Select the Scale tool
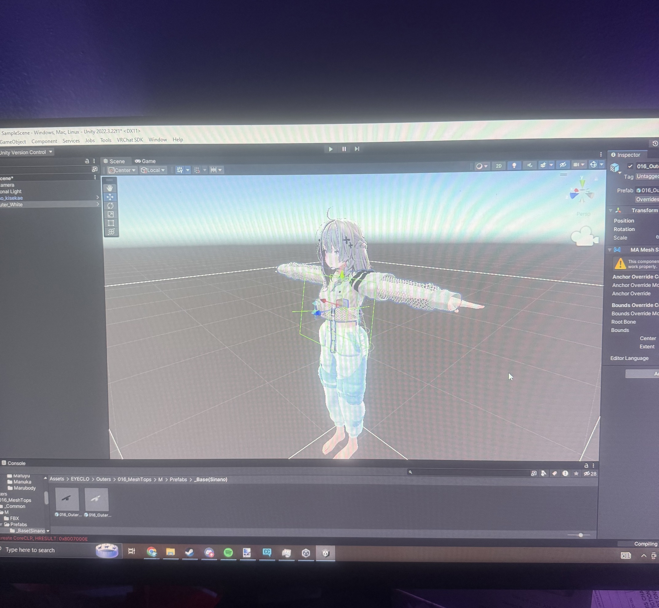 [110, 215]
